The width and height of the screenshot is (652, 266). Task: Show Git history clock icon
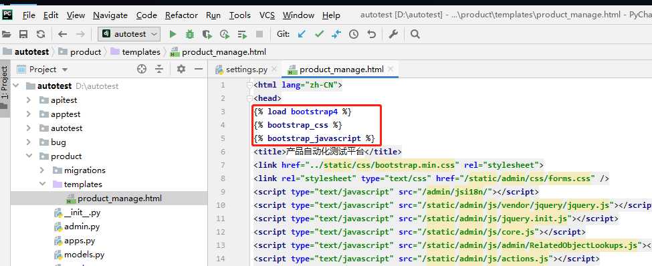click(x=354, y=34)
